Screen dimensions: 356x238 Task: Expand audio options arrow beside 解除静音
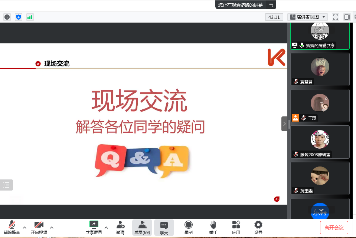coord(25,227)
